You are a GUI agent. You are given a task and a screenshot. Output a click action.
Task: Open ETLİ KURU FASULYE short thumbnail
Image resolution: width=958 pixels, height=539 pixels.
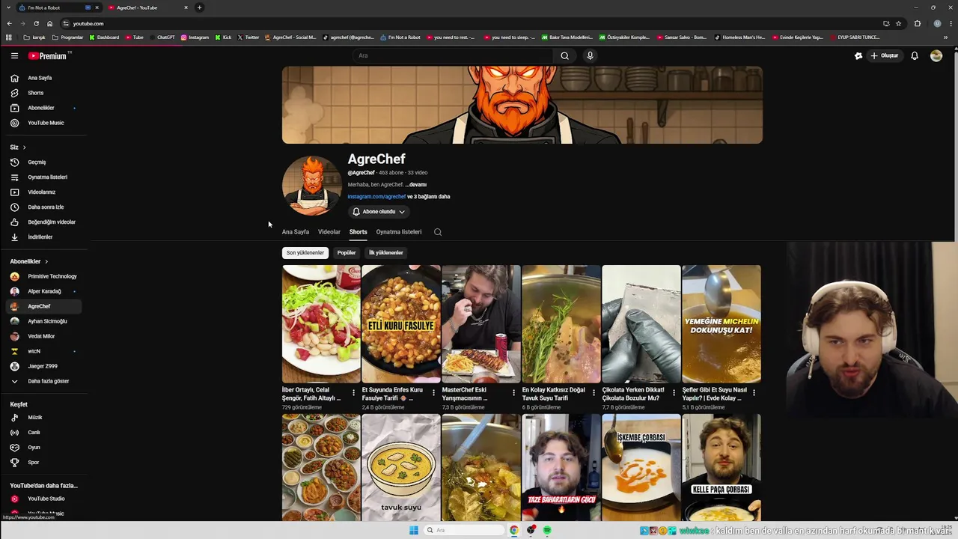pyautogui.click(x=401, y=323)
